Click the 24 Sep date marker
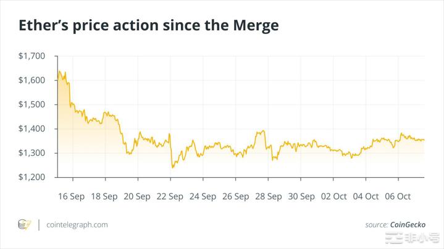Screen dimensions: 444x249 pyautogui.click(x=201, y=196)
